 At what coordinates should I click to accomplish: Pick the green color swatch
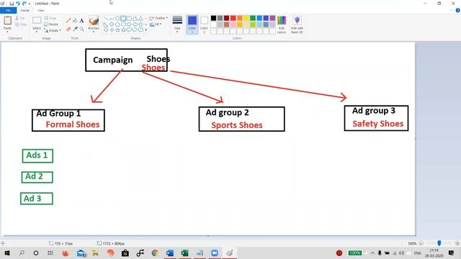(x=253, y=18)
